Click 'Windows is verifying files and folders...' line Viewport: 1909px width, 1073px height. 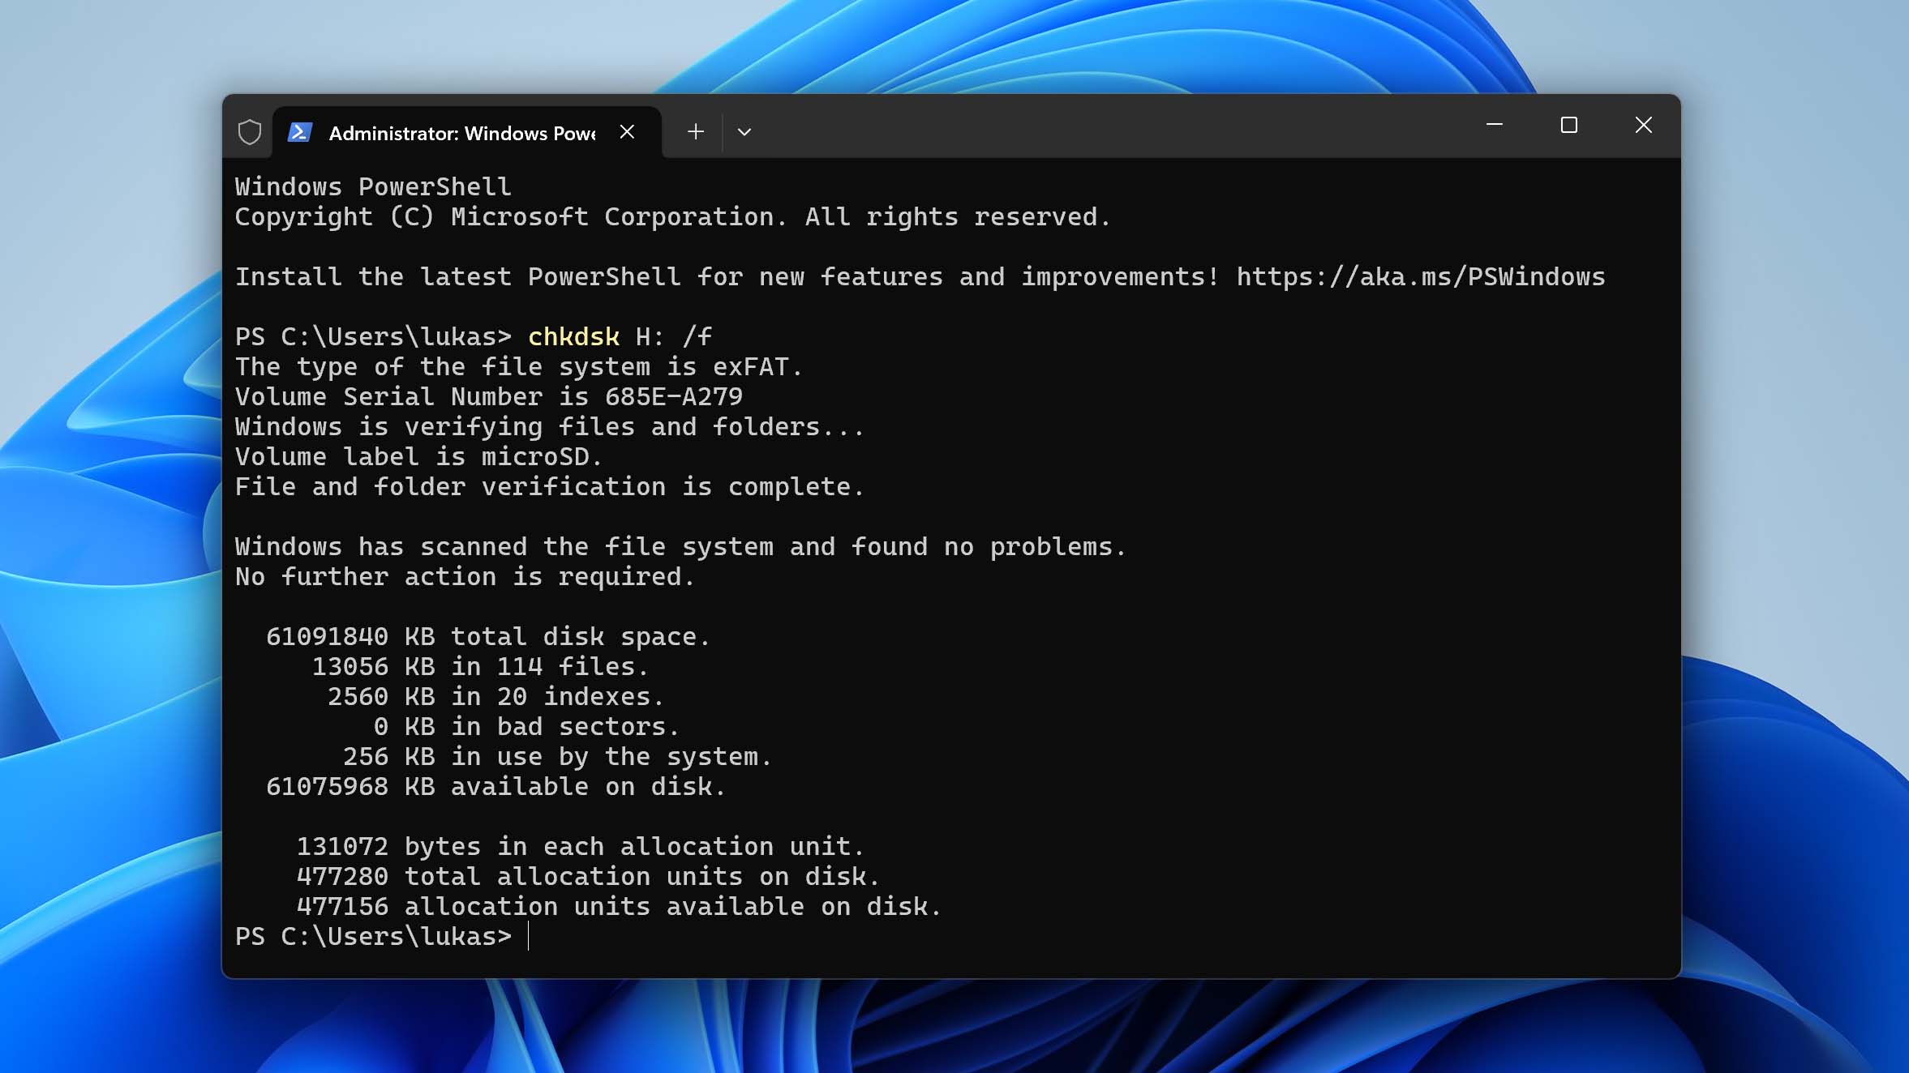(550, 427)
